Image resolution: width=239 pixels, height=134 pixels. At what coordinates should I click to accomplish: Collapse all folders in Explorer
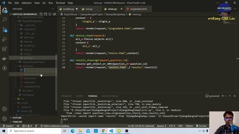pyautogui.click(x=55, y=14)
